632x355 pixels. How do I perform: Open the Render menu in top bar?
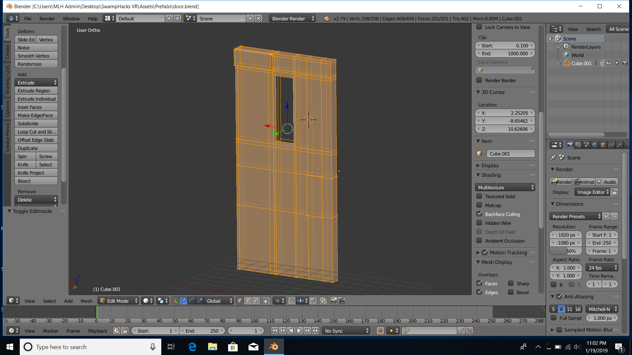click(47, 19)
